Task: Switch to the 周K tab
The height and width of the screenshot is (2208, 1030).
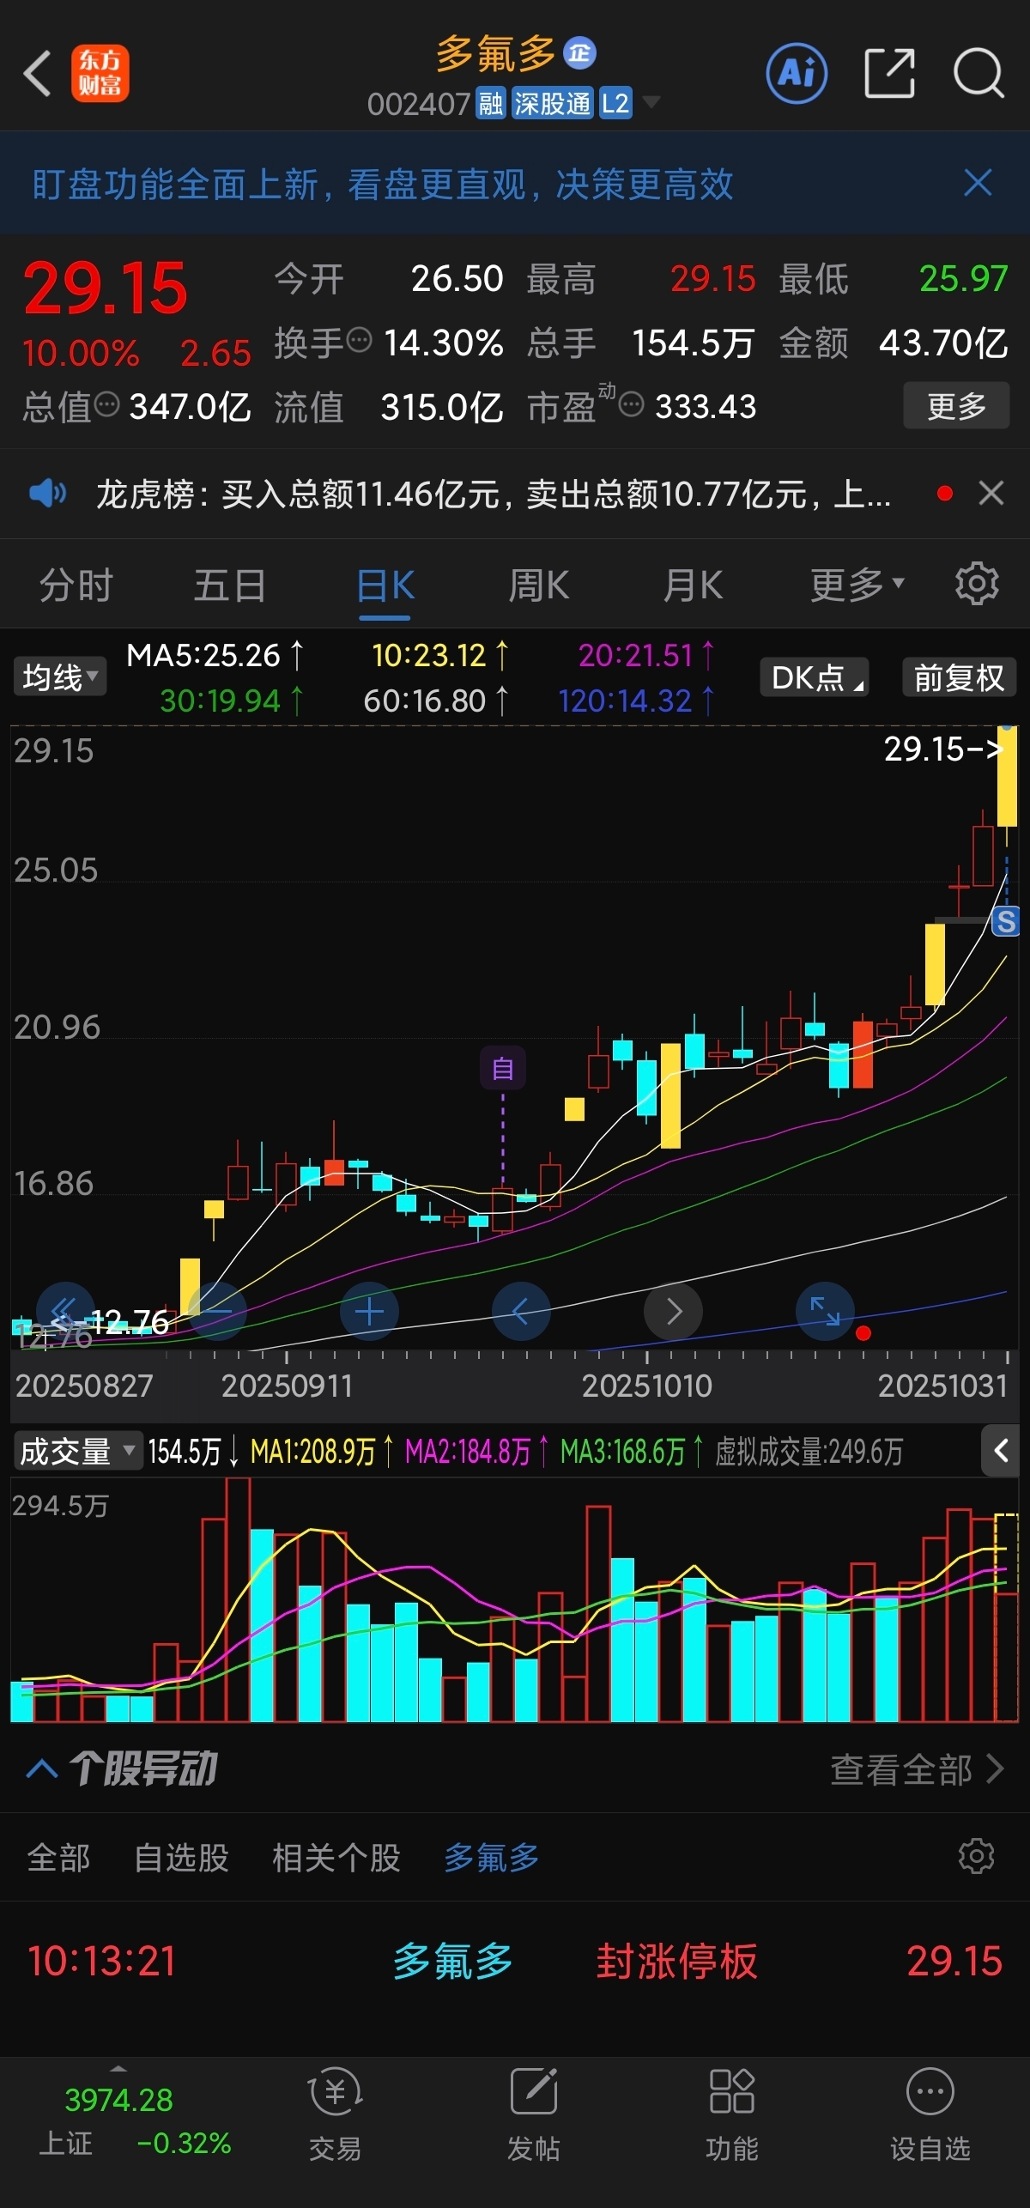Action: (539, 585)
